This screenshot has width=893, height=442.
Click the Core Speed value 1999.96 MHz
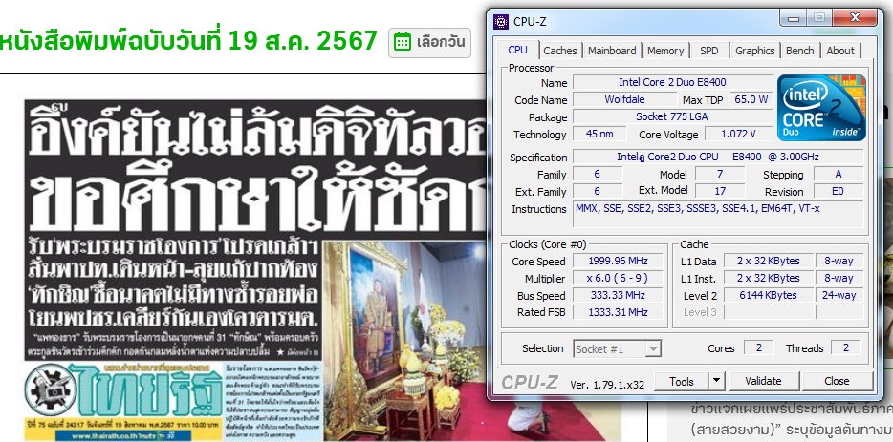pos(618,262)
